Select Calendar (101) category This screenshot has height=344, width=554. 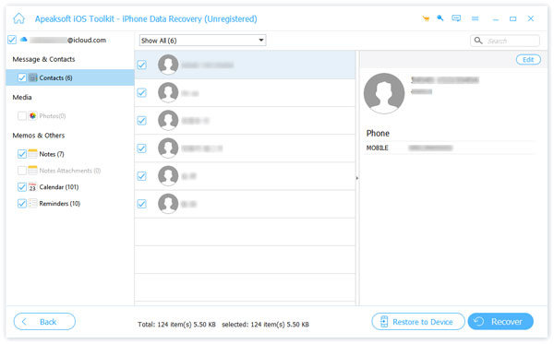click(59, 187)
